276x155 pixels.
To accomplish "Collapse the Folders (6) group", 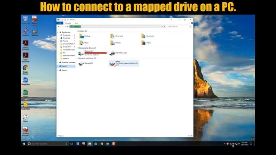I will click(77, 31).
